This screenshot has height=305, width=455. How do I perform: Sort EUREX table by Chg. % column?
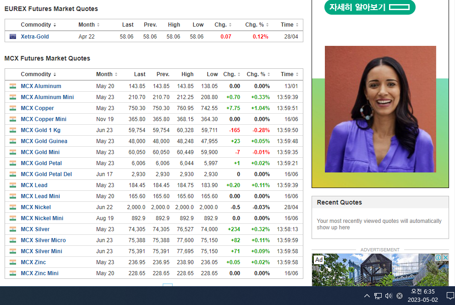257,25
